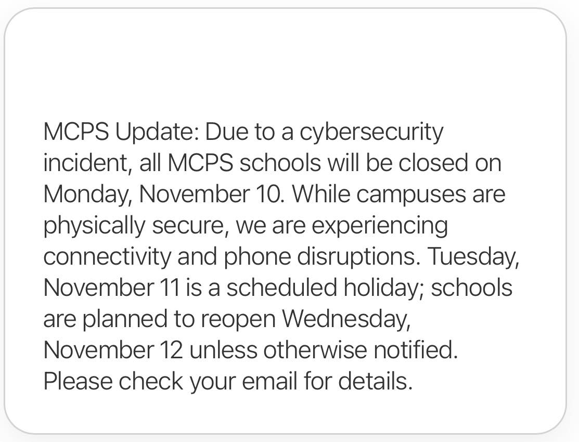Image resolution: width=579 pixels, height=442 pixels.
Task: Click the word 'cybersecurity' in the message
Action: click(371, 133)
